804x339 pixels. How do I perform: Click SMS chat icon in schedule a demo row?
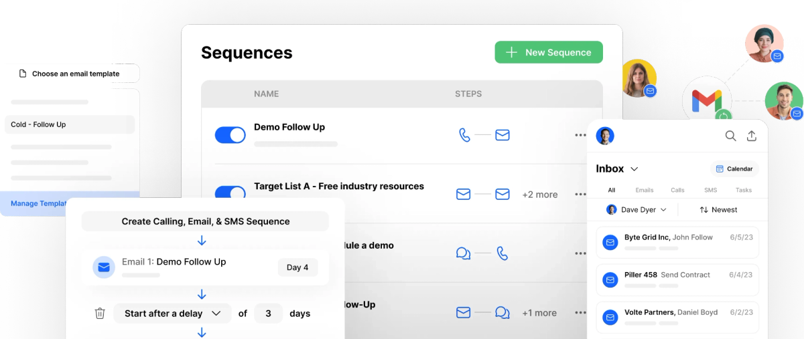click(x=463, y=253)
